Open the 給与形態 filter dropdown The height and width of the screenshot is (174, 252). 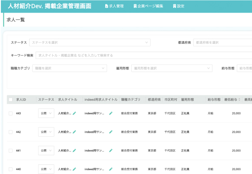point(245,68)
